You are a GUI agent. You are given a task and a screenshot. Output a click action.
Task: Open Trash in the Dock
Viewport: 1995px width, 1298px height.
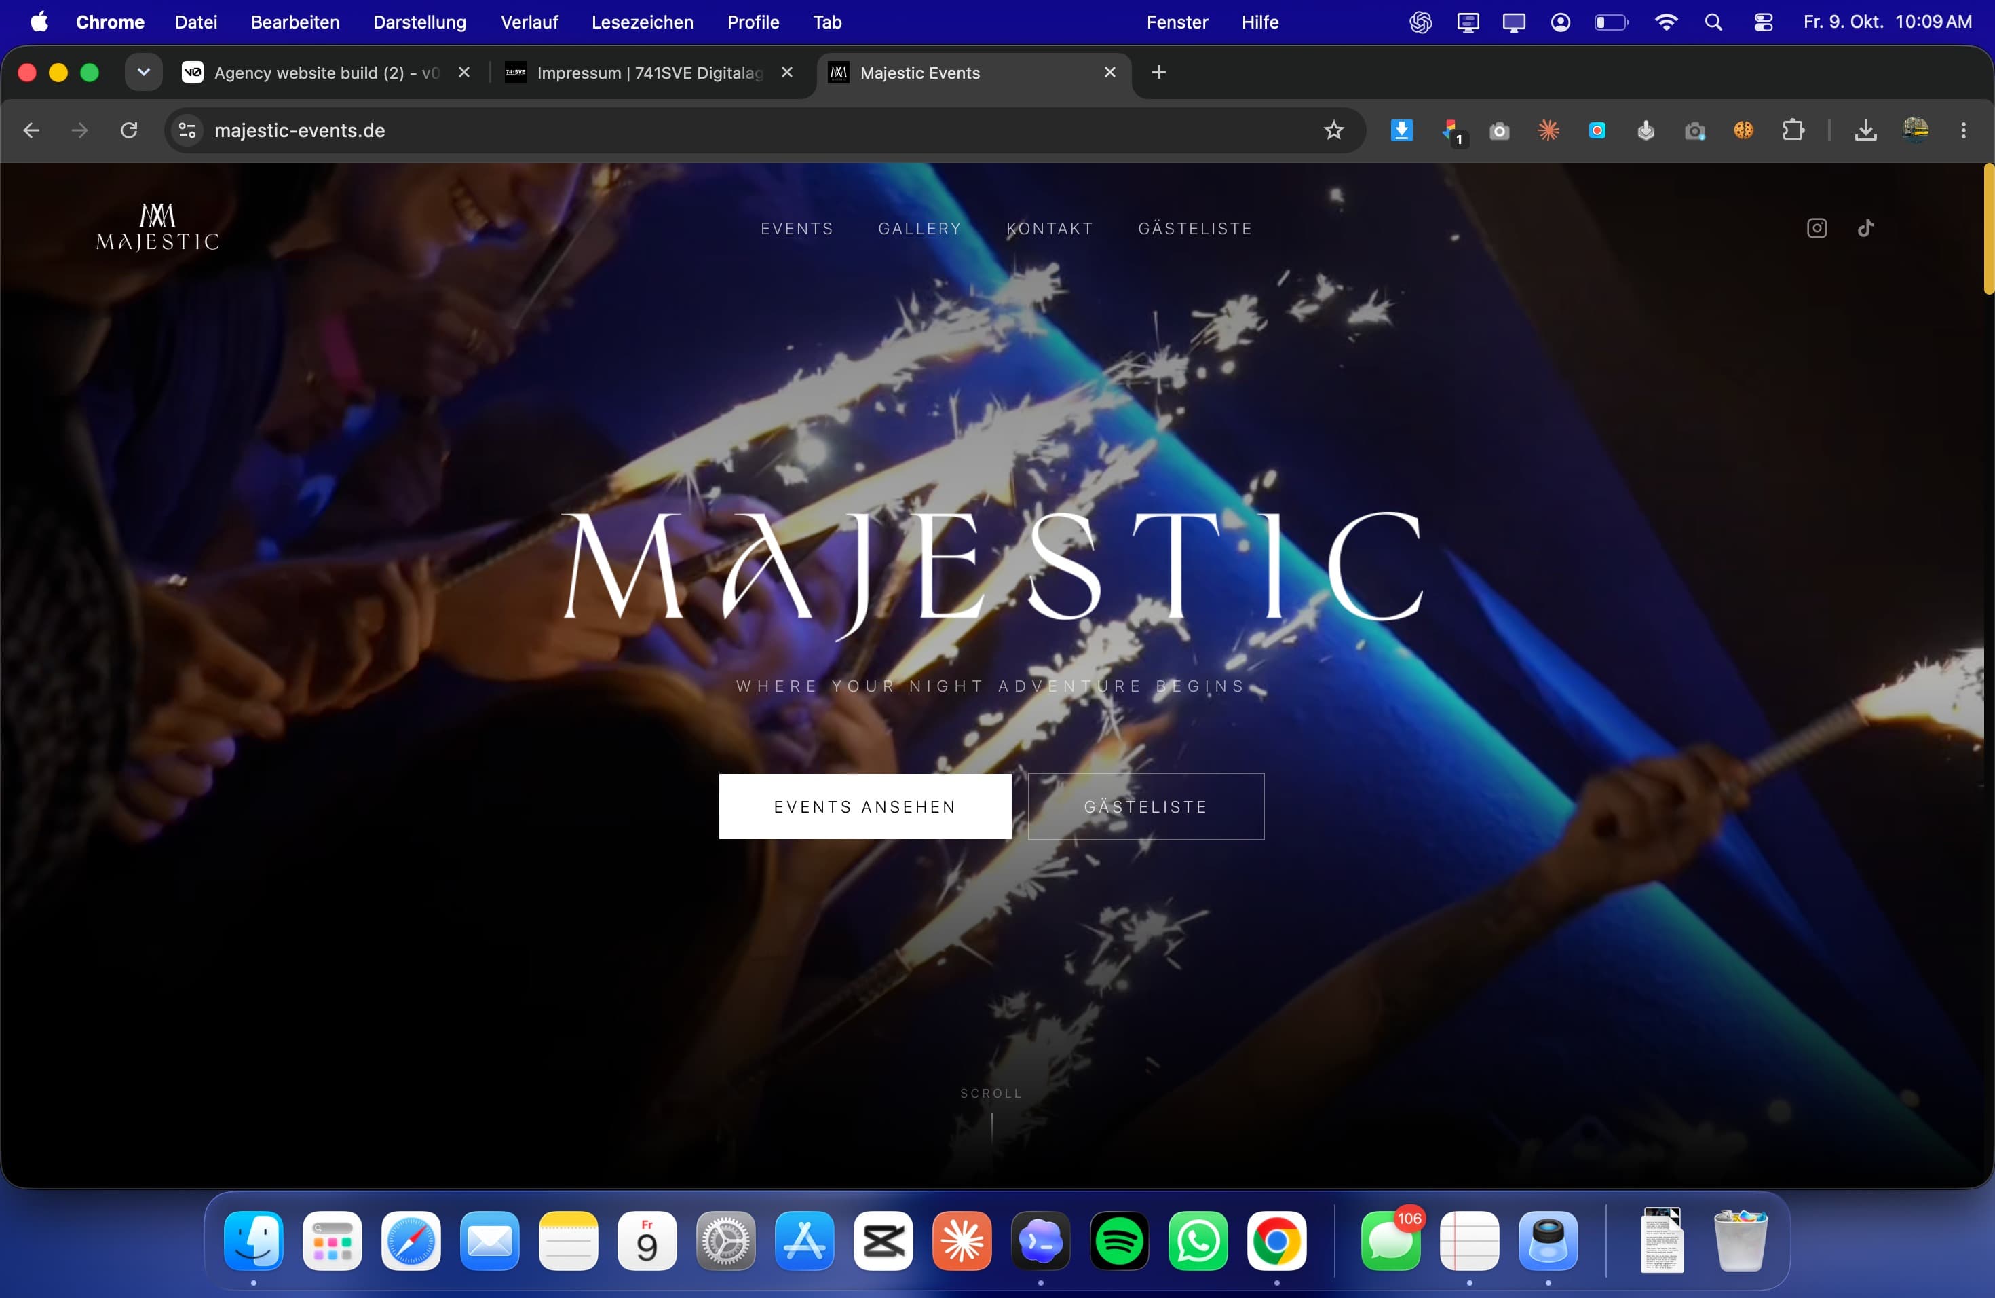tap(1740, 1240)
